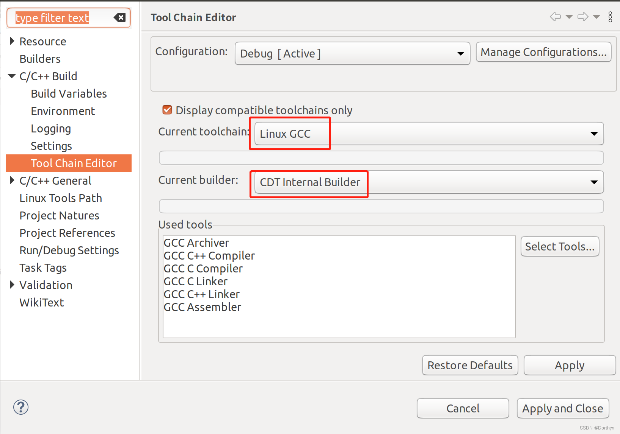Open the help question mark icon
620x434 pixels.
(x=21, y=407)
